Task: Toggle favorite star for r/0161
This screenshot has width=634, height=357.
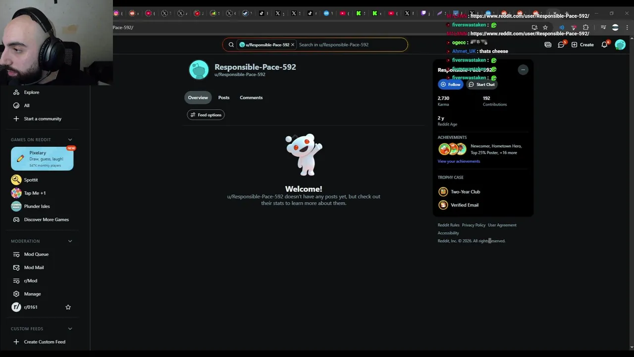Action: 68,307
